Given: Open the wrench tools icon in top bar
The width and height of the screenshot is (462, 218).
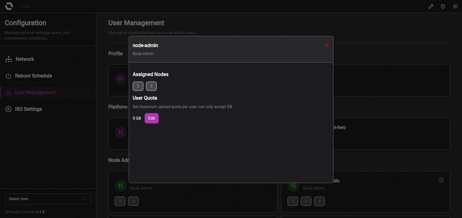Looking at the screenshot, I should (431, 6).
